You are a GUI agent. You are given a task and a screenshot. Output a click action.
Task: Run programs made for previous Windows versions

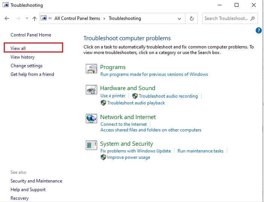(x=154, y=74)
